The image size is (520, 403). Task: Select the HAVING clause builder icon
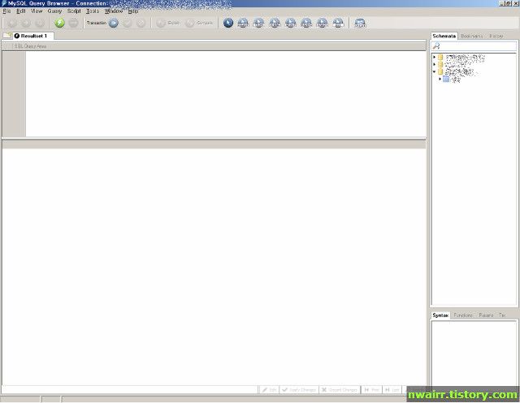pos(306,23)
